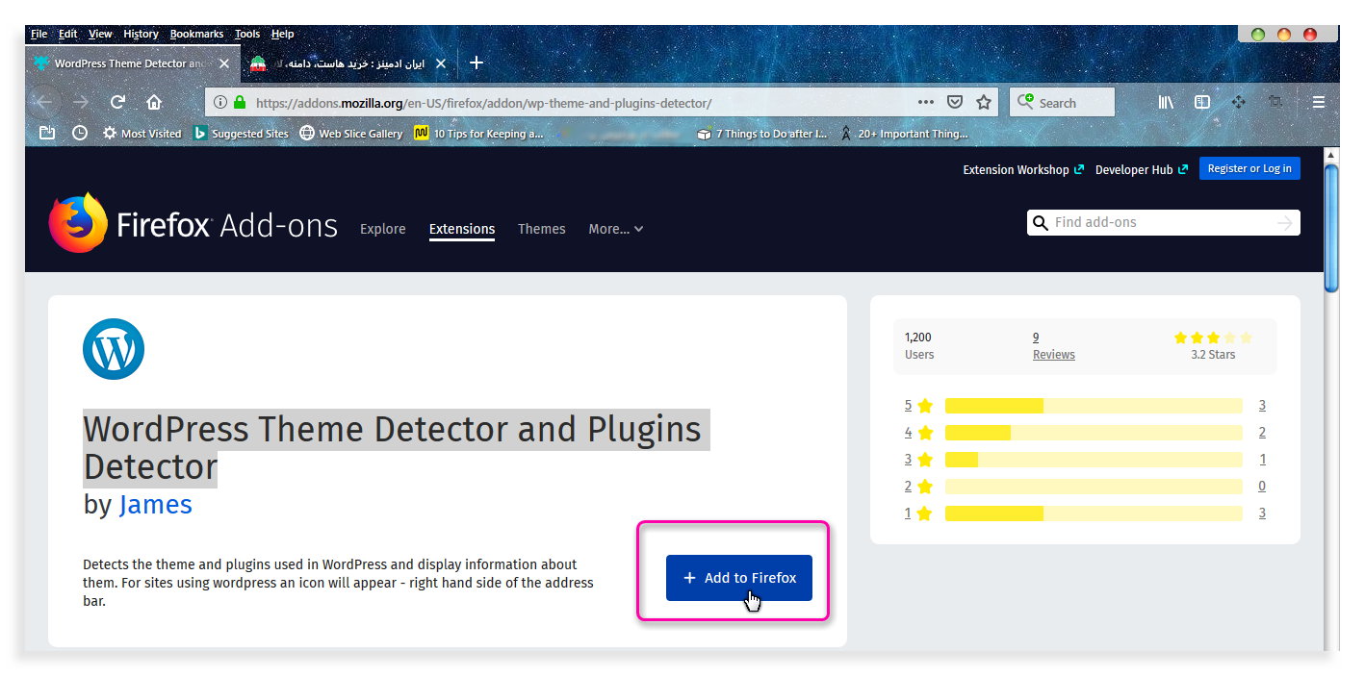Screen dimensions: 1365x676
Task: Click the Forward navigation arrow
Action: click(x=81, y=102)
